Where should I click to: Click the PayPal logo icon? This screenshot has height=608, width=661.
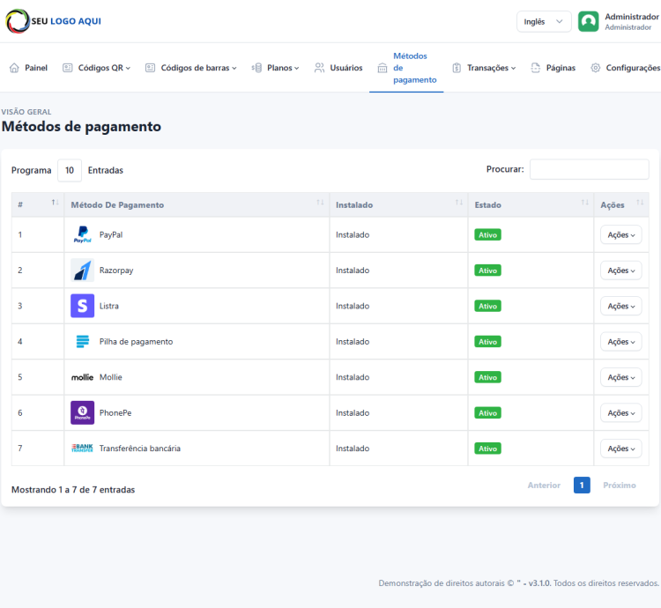[82, 235]
